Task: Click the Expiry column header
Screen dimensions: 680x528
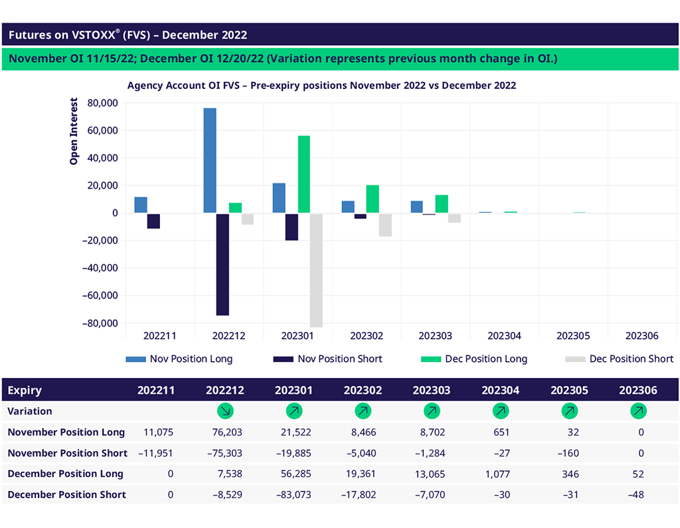Action: point(25,390)
